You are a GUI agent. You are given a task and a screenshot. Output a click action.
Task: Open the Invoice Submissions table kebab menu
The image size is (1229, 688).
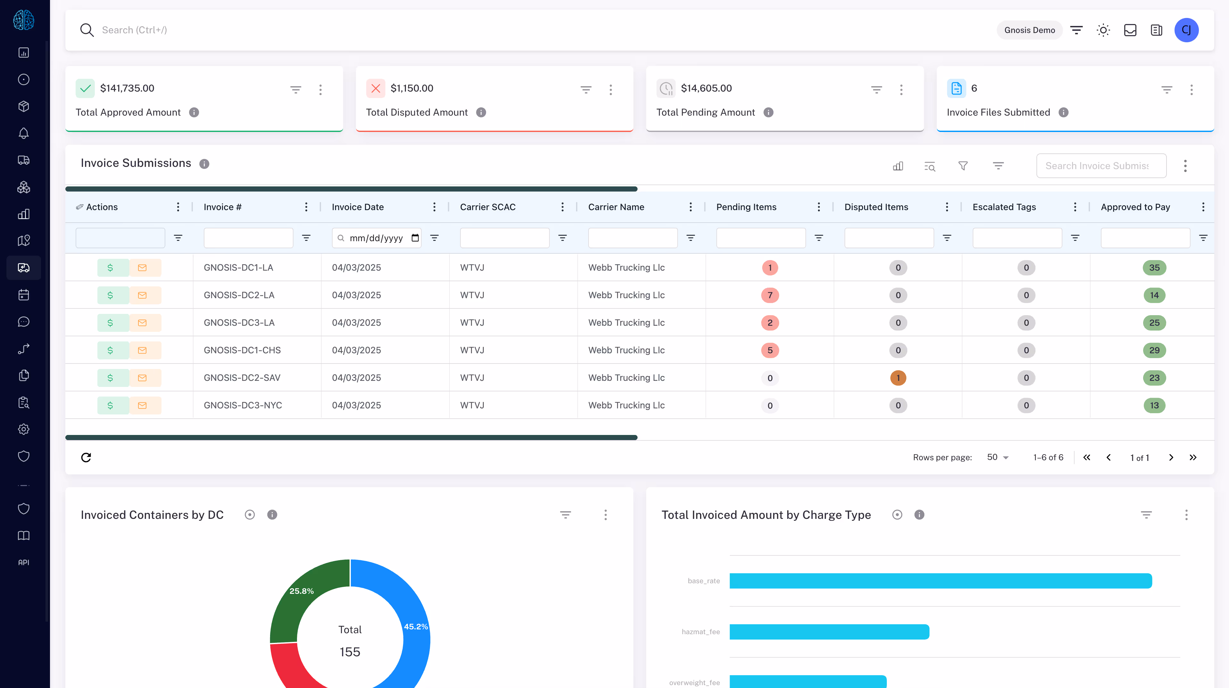click(x=1185, y=166)
